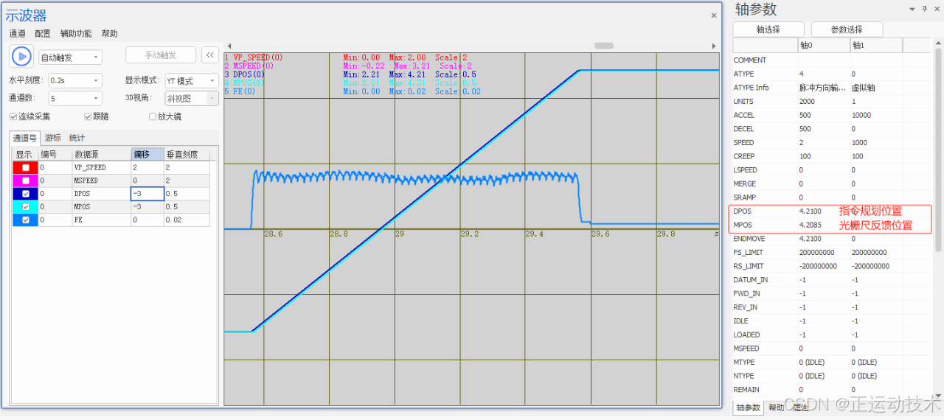Click the 参数选择 button
The width and height of the screenshot is (944, 420).
click(x=847, y=29)
